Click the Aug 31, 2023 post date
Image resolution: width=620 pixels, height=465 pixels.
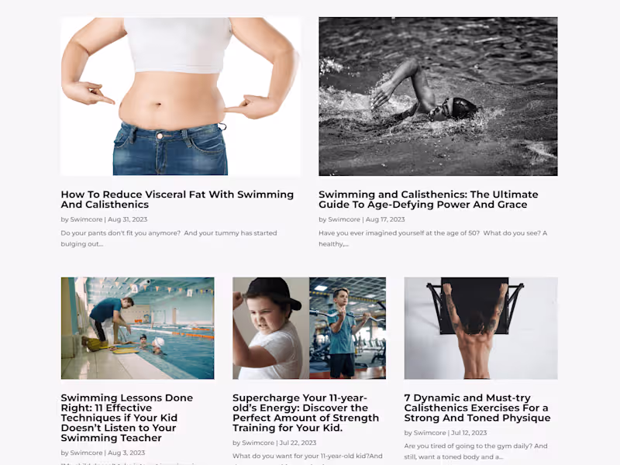click(x=127, y=219)
